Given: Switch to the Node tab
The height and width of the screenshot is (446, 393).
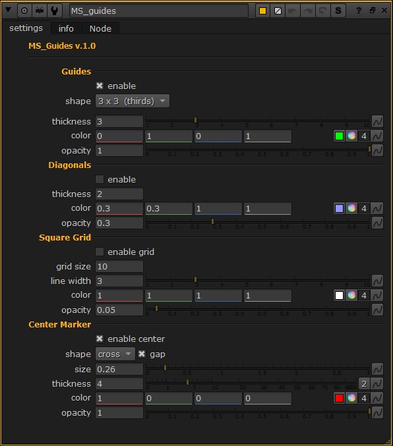Looking at the screenshot, I should [100, 28].
